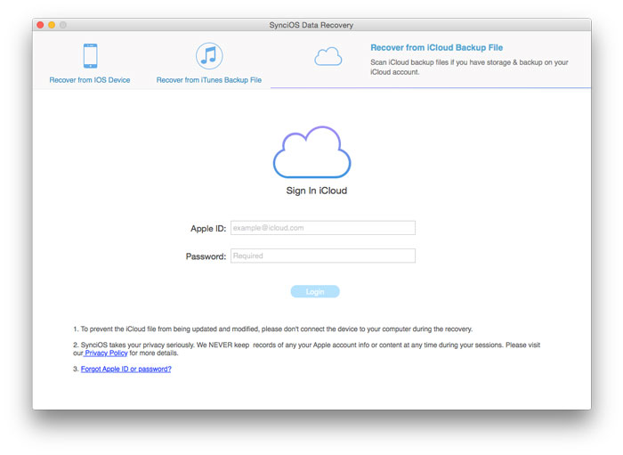The height and width of the screenshot is (455, 623).
Task: Focus the Password input field
Action: pyautogui.click(x=323, y=256)
